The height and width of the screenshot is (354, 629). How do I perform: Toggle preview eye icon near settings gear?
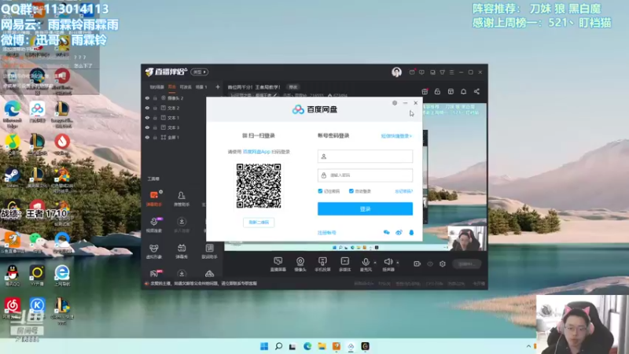(430, 264)
